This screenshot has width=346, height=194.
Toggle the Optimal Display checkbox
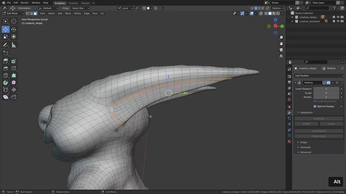click(x=315, y=106)
